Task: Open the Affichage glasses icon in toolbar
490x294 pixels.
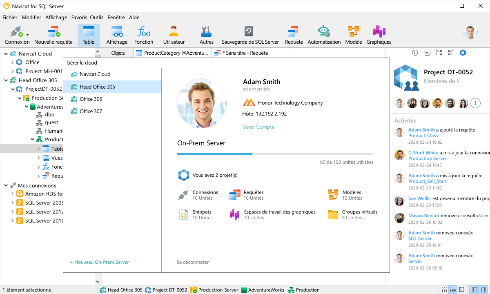Action: 117,31
